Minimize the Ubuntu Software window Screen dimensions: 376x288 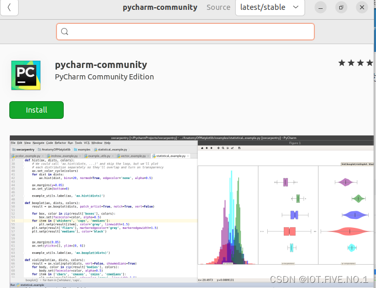pos(321,7)
